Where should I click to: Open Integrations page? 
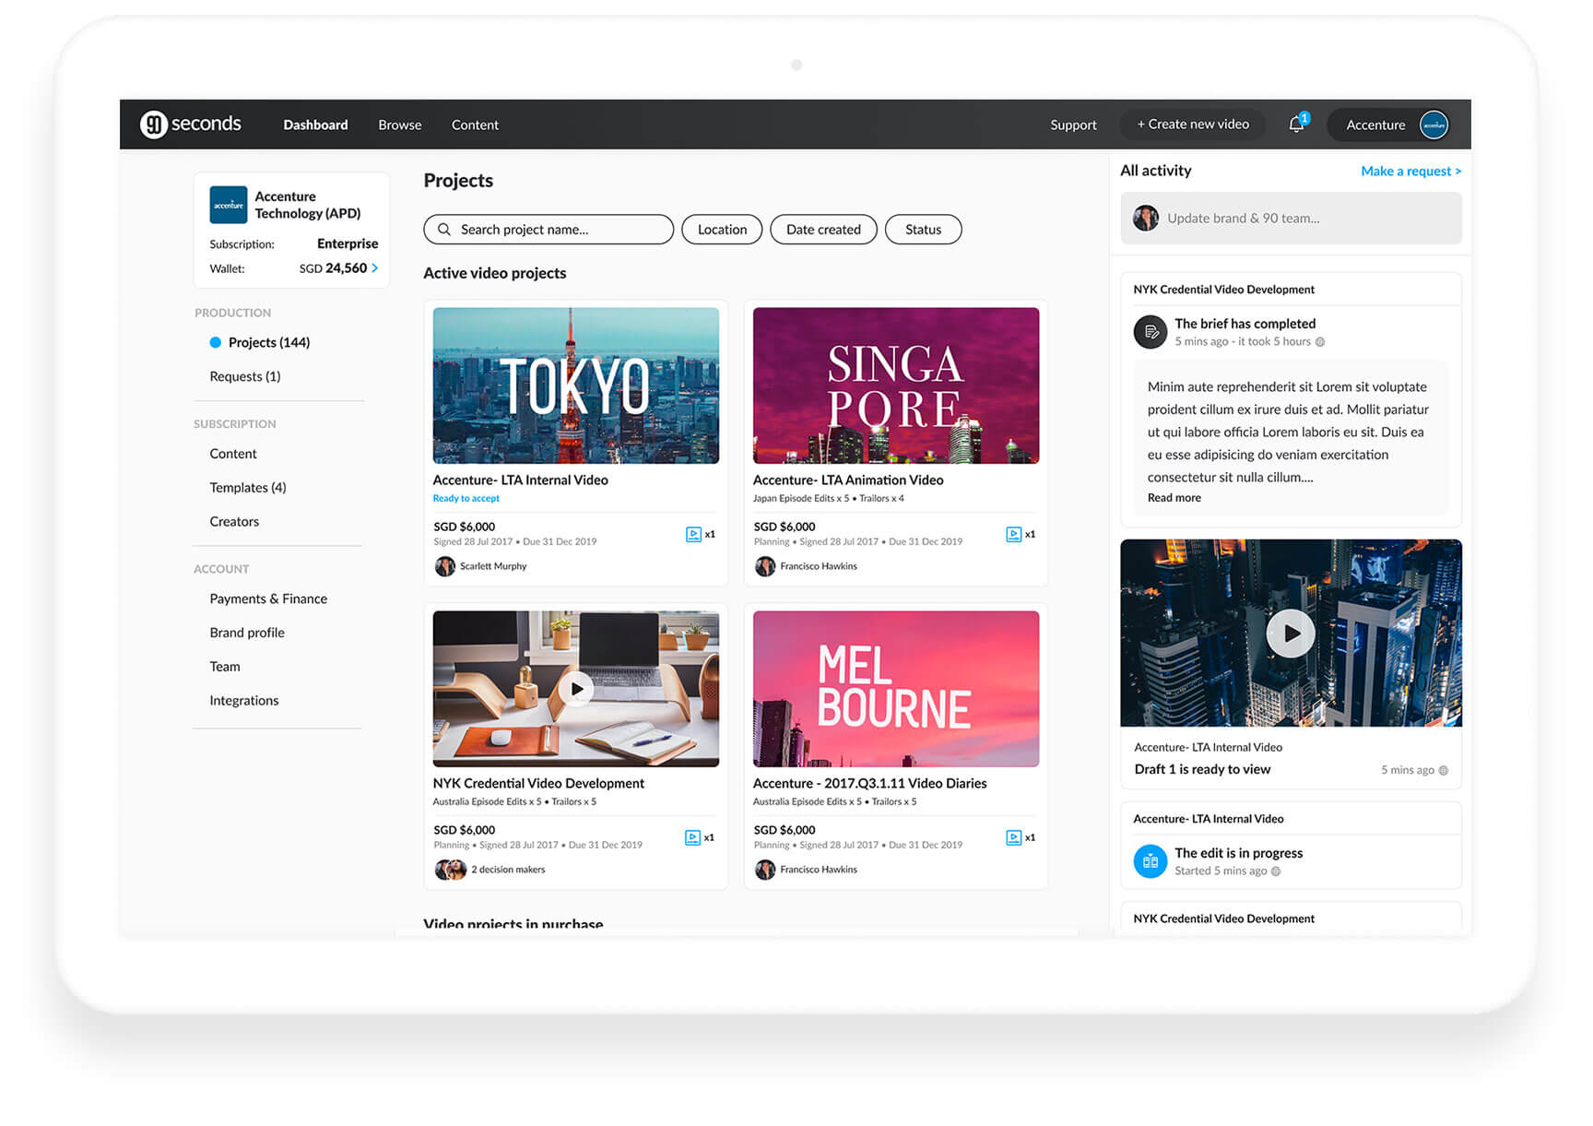point(244,701)
